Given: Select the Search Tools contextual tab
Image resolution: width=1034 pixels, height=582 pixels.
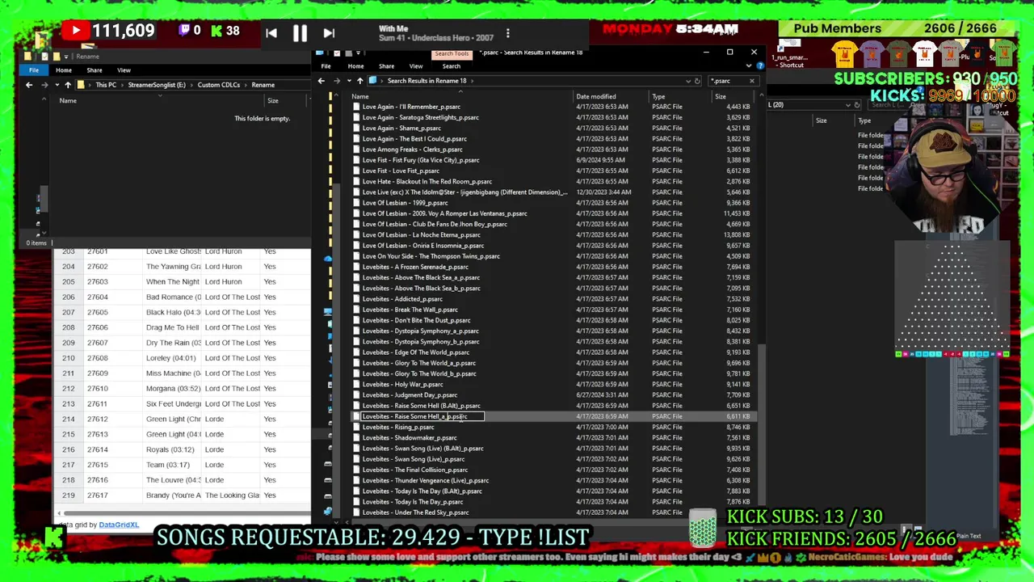Looking at the screenshot, I should 452,54.
